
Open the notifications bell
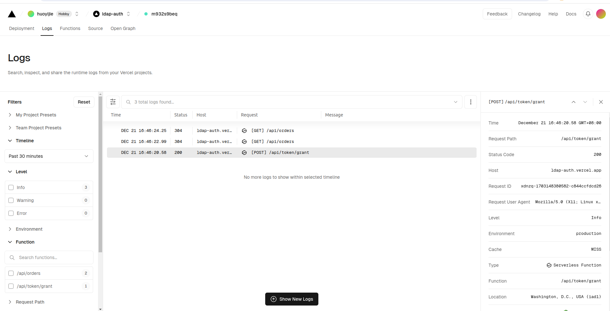[x=588, y=14]
